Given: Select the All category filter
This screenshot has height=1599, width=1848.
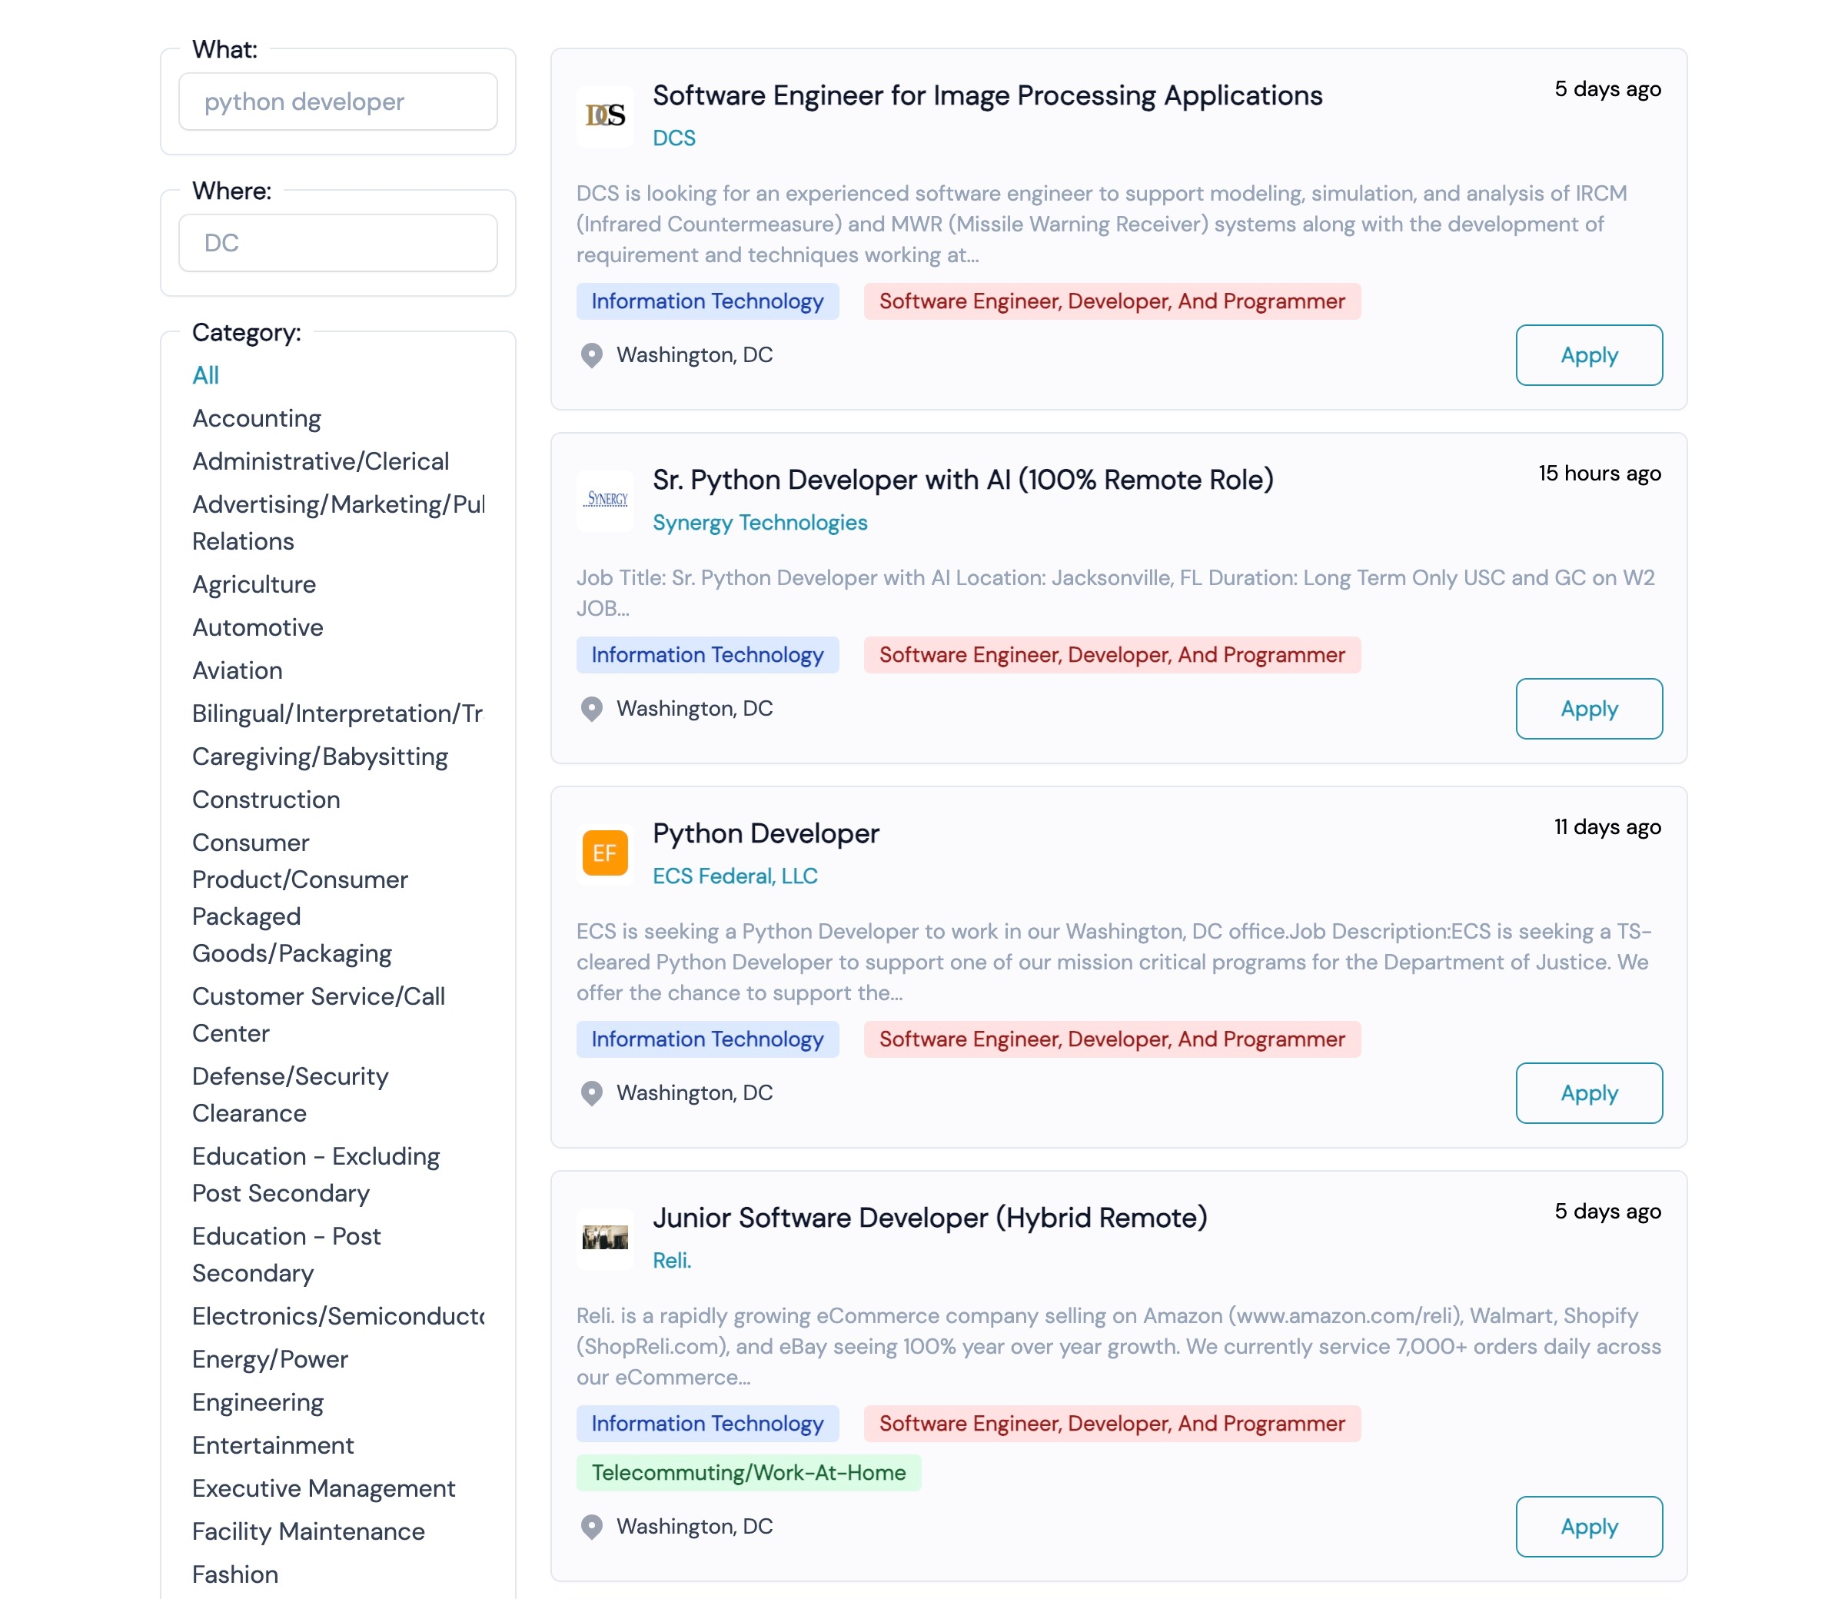Looking at the screenshot, I should coord(205,376).
